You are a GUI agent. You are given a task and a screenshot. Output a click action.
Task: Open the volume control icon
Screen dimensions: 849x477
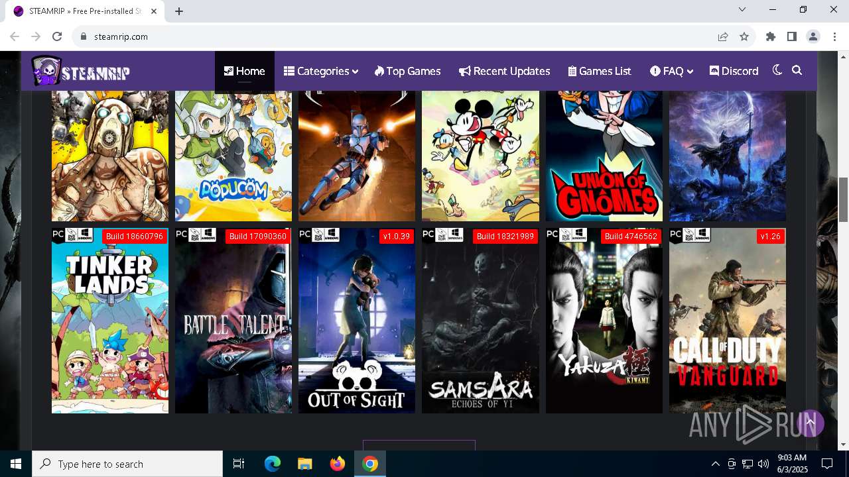pyautogui.click(x=763, y=464)
